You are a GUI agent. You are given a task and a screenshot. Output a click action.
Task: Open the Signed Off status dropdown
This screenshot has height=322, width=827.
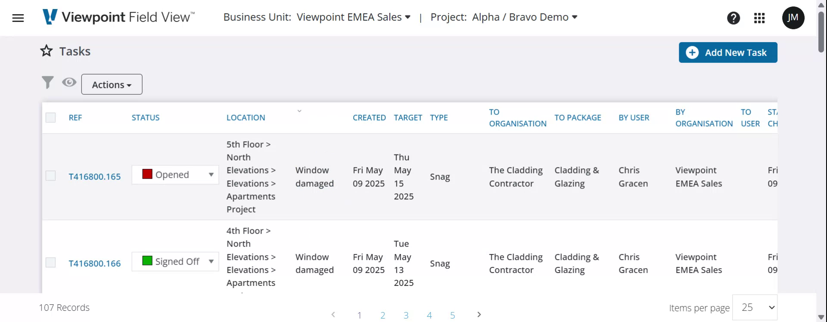pos(175,261)
